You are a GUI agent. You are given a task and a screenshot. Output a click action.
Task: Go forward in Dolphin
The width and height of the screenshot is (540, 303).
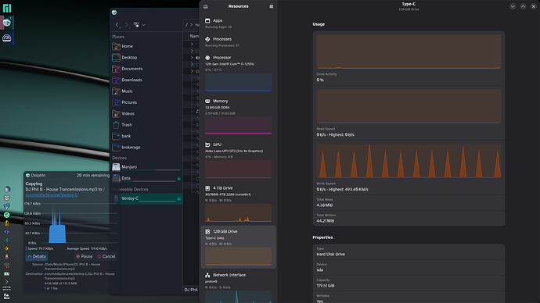126,25
